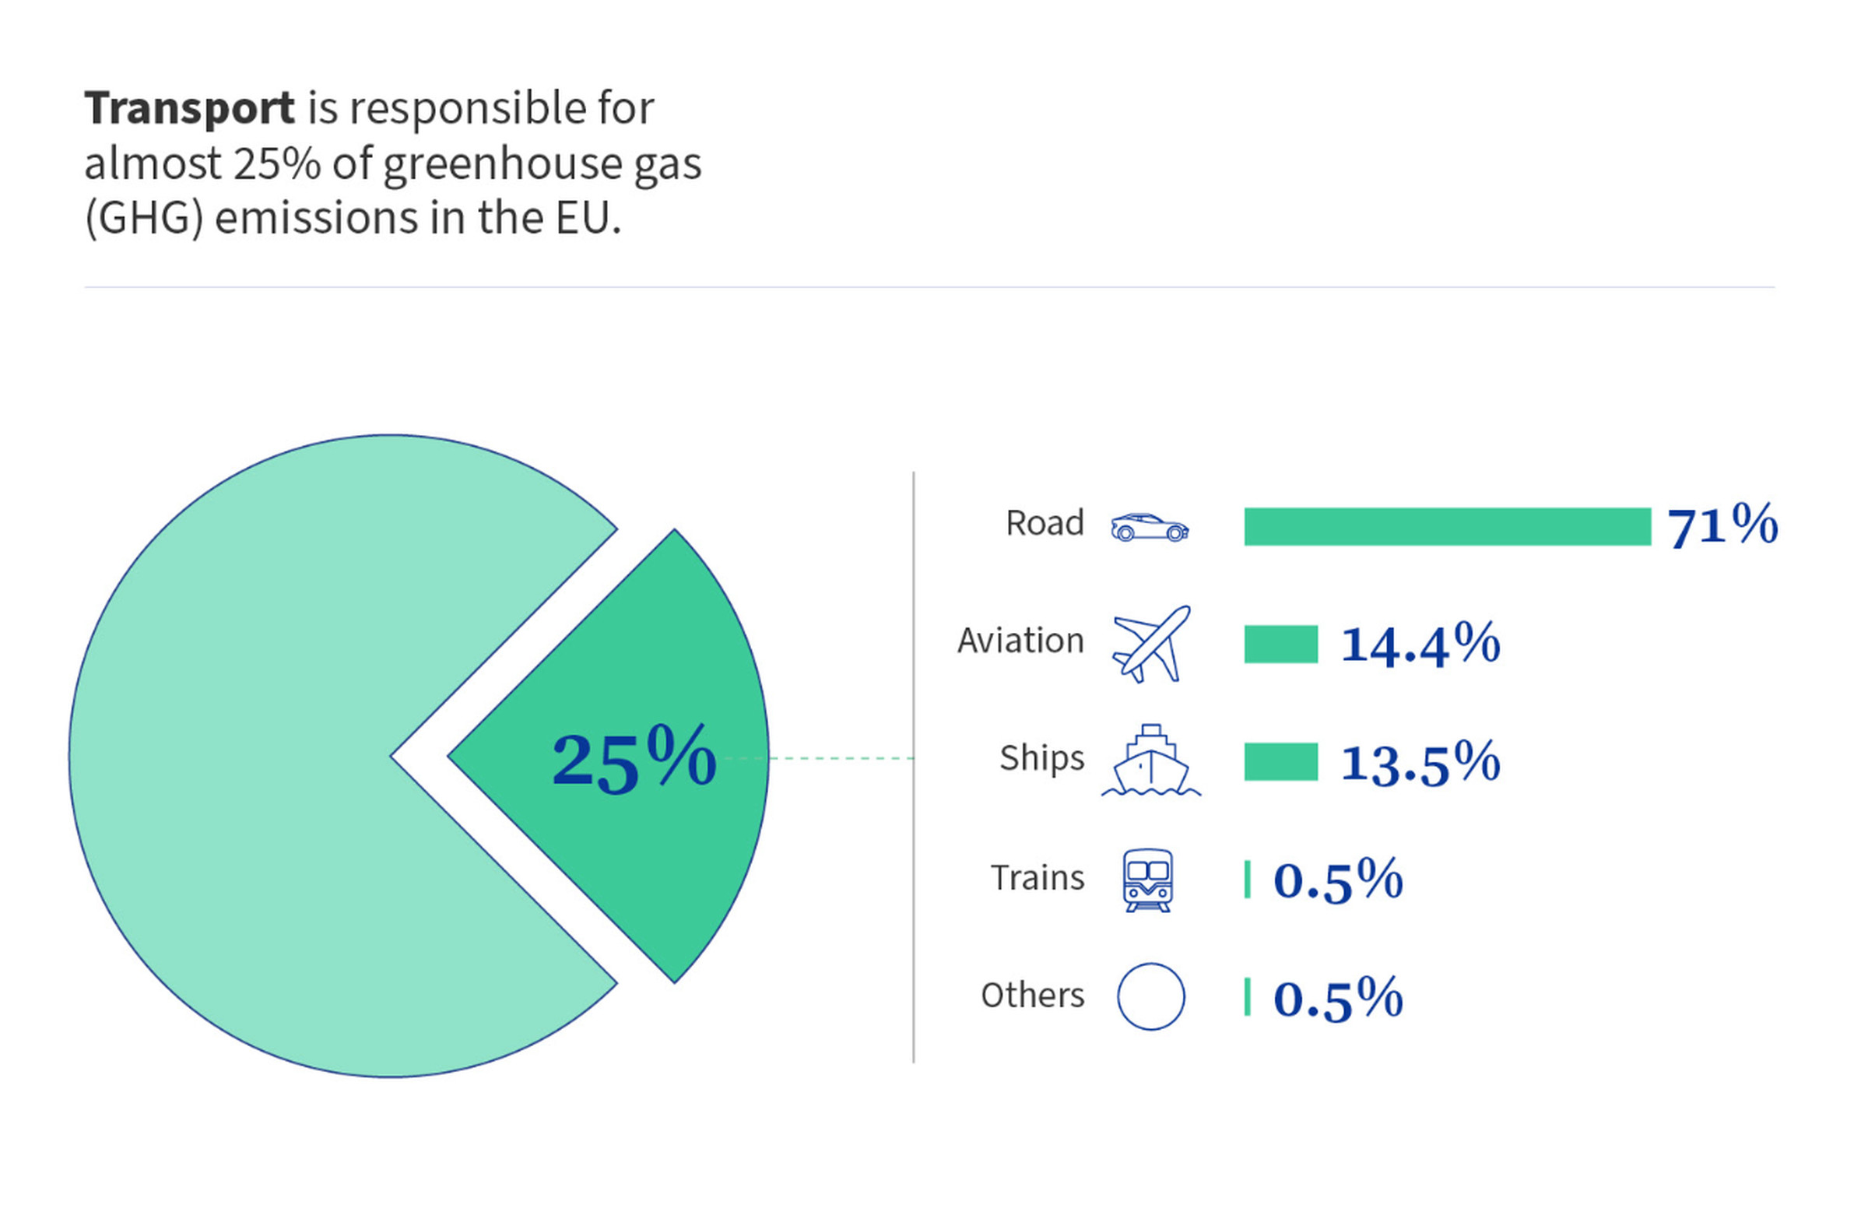Click the thin Others green bar
The image size is (1868, 1212).
(1247, 997)
